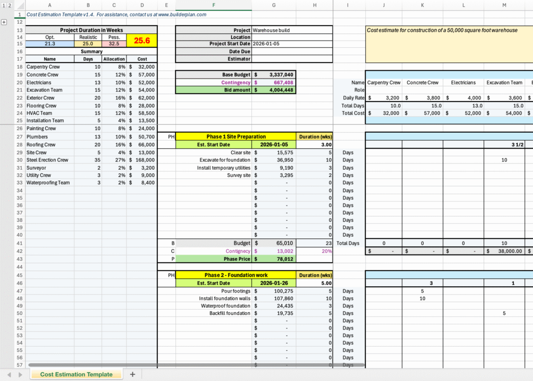
Task: Select the column G header
Action: pos(274,5)
